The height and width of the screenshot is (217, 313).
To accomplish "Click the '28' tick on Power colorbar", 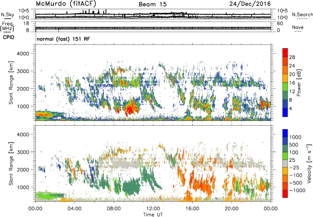I will (292, 57).
